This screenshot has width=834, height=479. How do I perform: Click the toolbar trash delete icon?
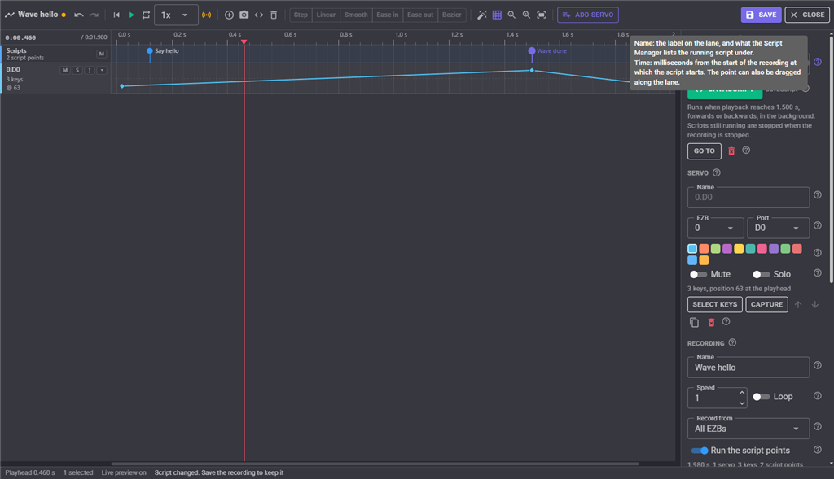274,15
